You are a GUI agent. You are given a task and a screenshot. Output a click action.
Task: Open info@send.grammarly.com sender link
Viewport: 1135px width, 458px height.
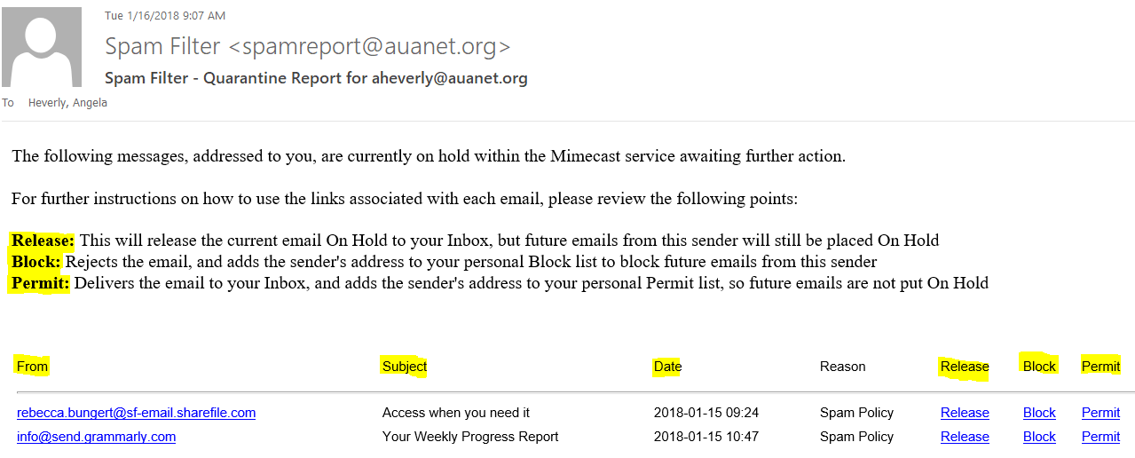click(x=96, y=437)
